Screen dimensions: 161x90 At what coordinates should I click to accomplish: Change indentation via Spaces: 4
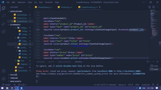tap(122, 85)
